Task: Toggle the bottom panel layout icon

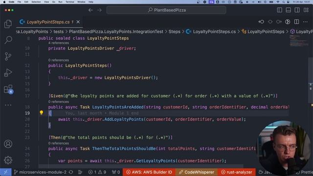Action: coord(288,10)
